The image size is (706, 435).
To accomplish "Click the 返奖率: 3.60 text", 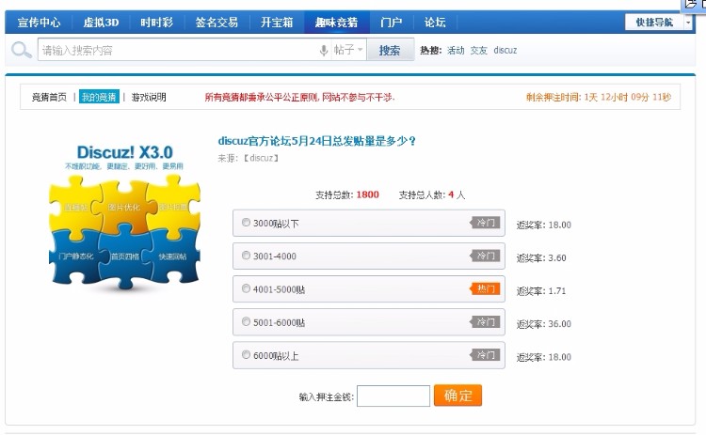I will click(x=540, y=258).
